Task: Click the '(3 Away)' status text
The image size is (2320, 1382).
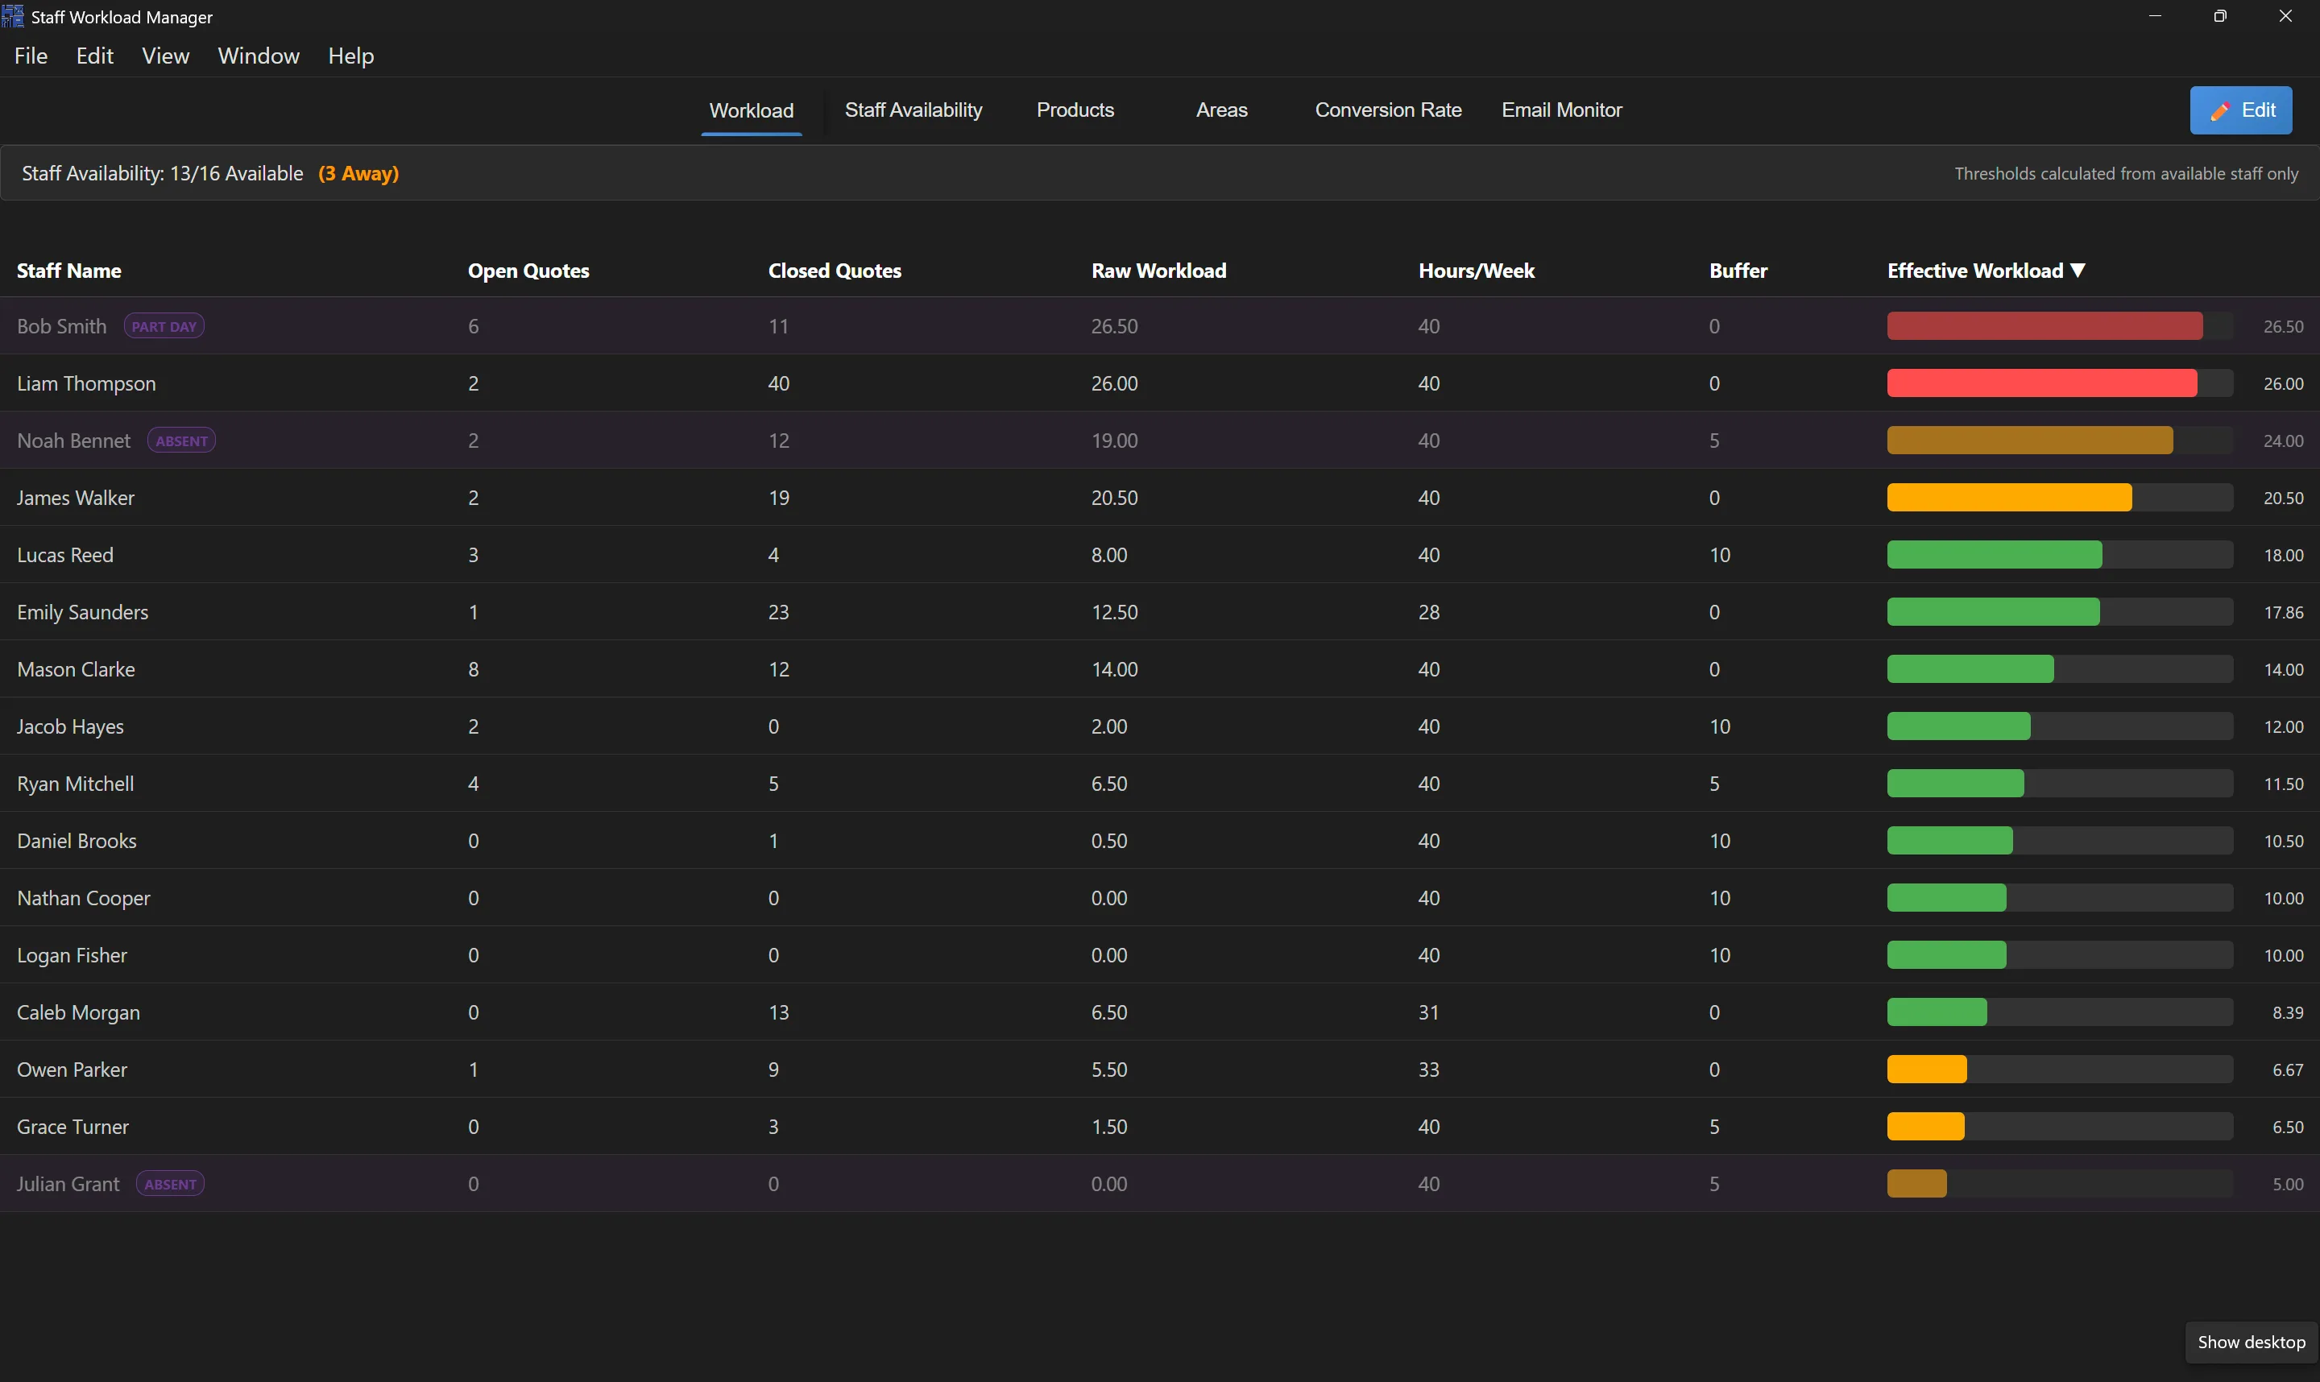Action: click(x=358, y=174)
